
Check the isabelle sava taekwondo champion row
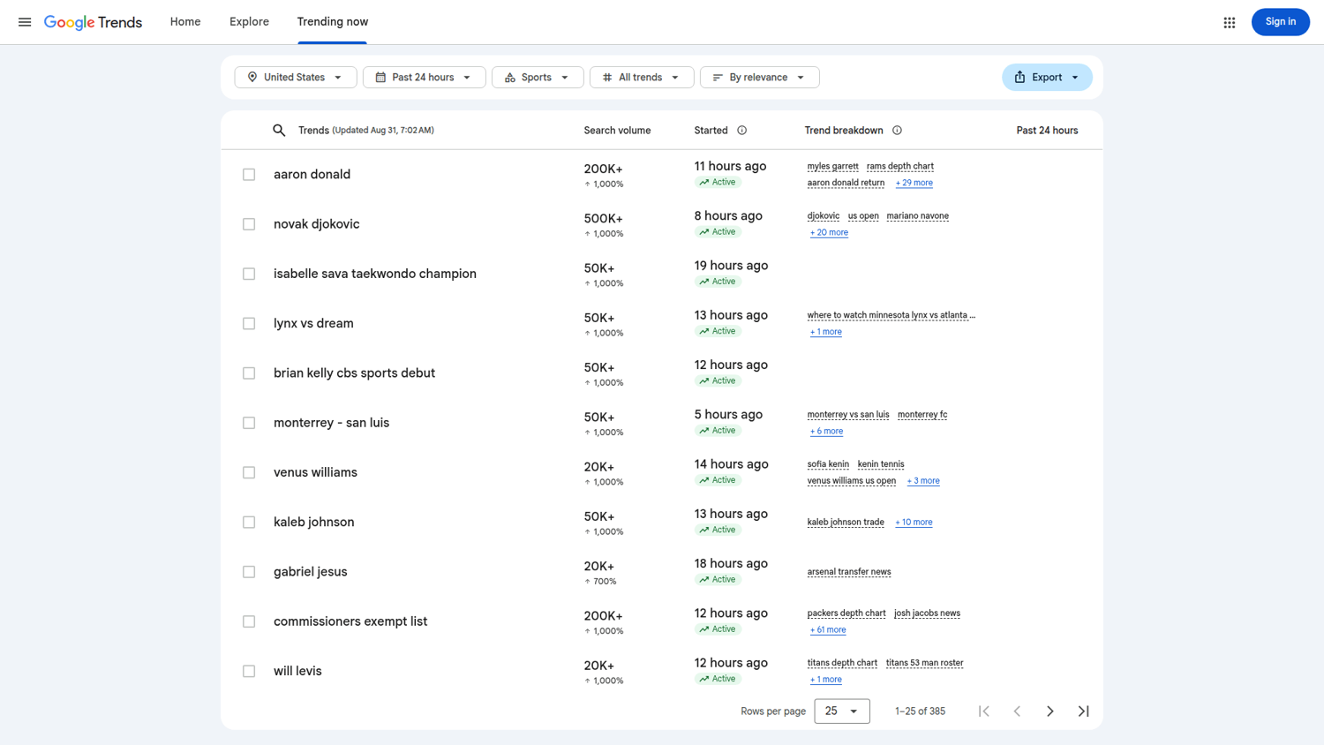coord(249,274)
